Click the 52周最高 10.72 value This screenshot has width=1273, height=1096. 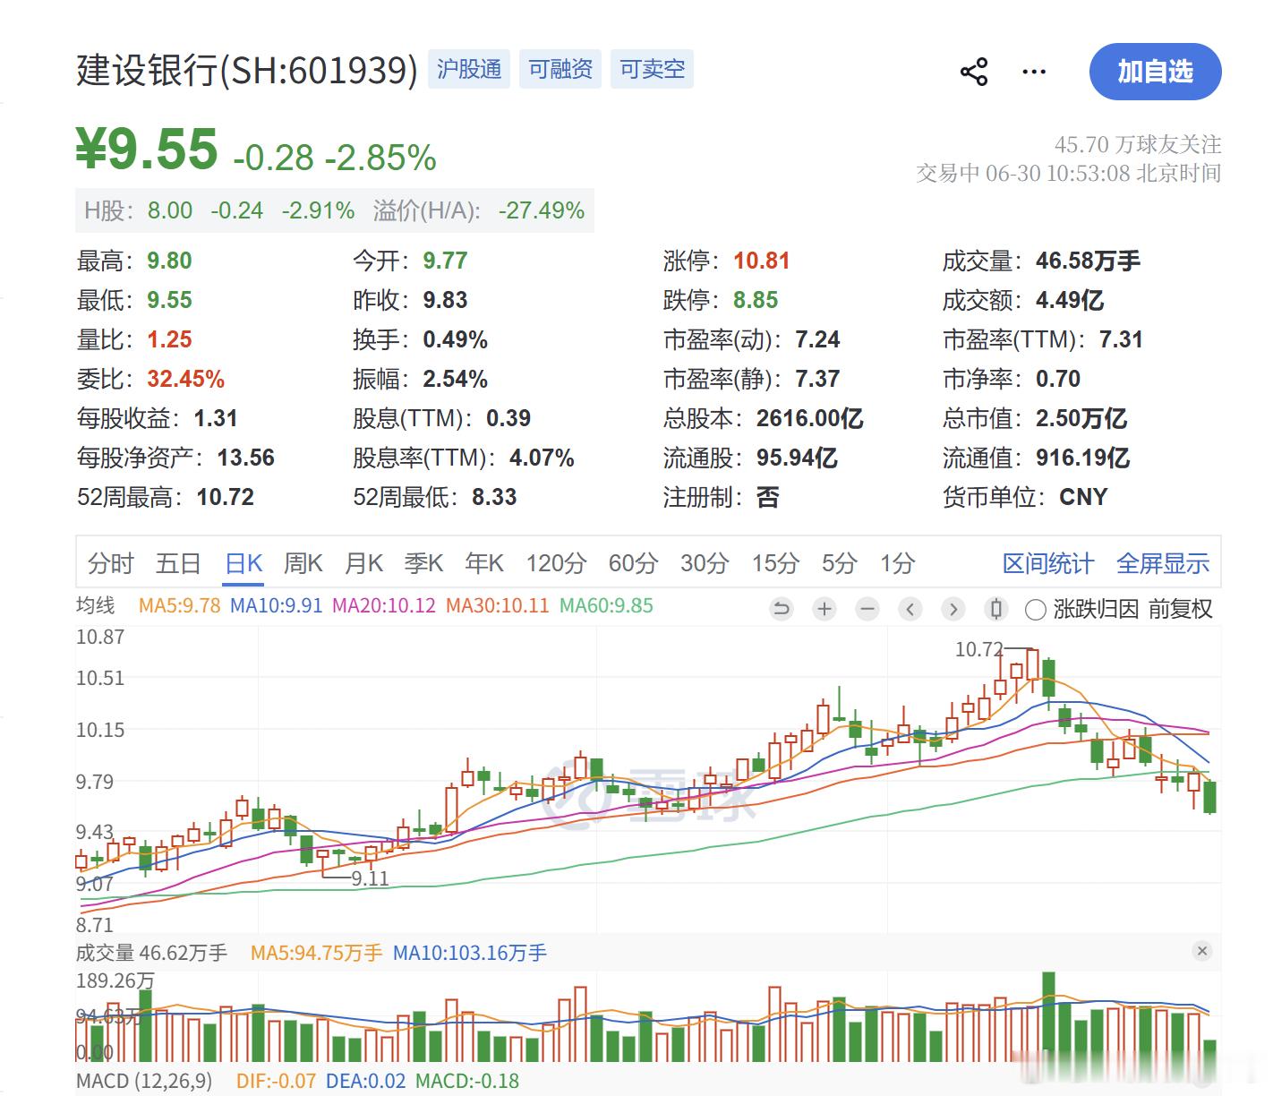pyautogui.click(x=226, y=497)
